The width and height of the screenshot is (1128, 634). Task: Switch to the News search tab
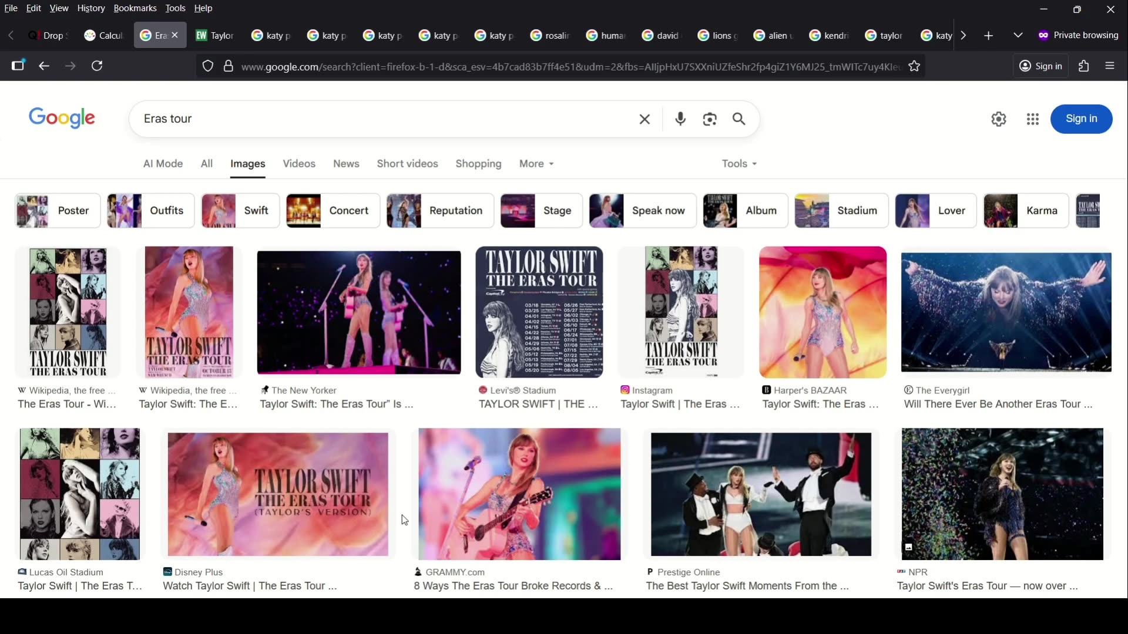(346, 164)
